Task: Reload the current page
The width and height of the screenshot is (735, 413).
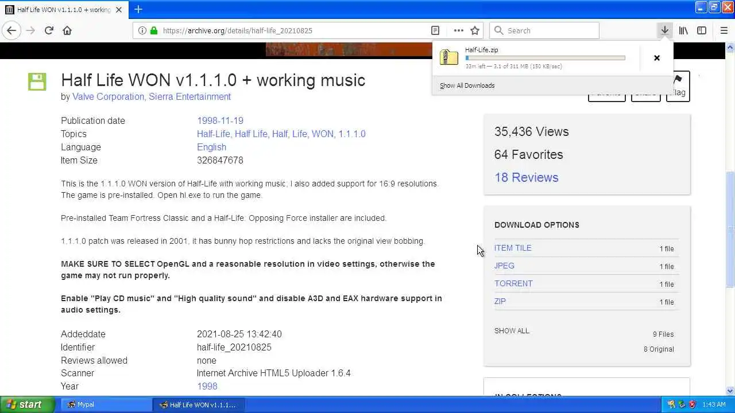Action: click(49, 30)
